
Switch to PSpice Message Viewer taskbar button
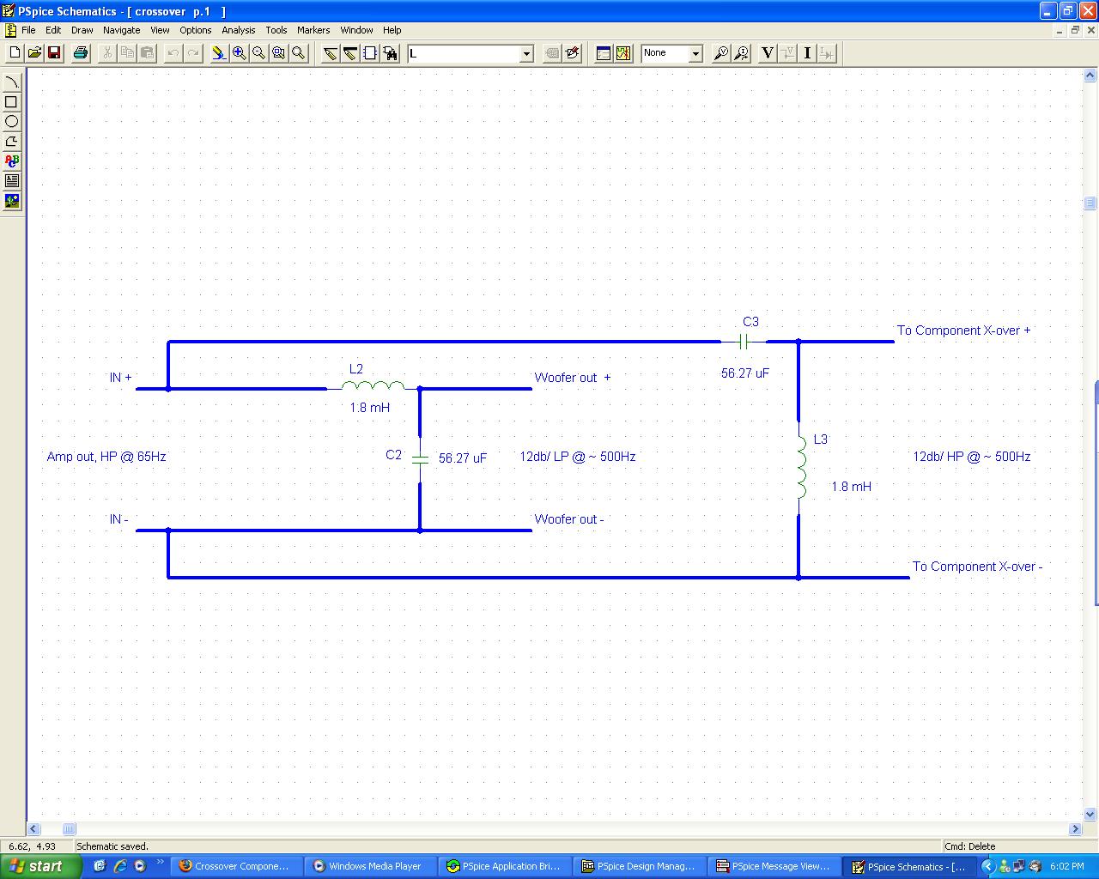773,866
